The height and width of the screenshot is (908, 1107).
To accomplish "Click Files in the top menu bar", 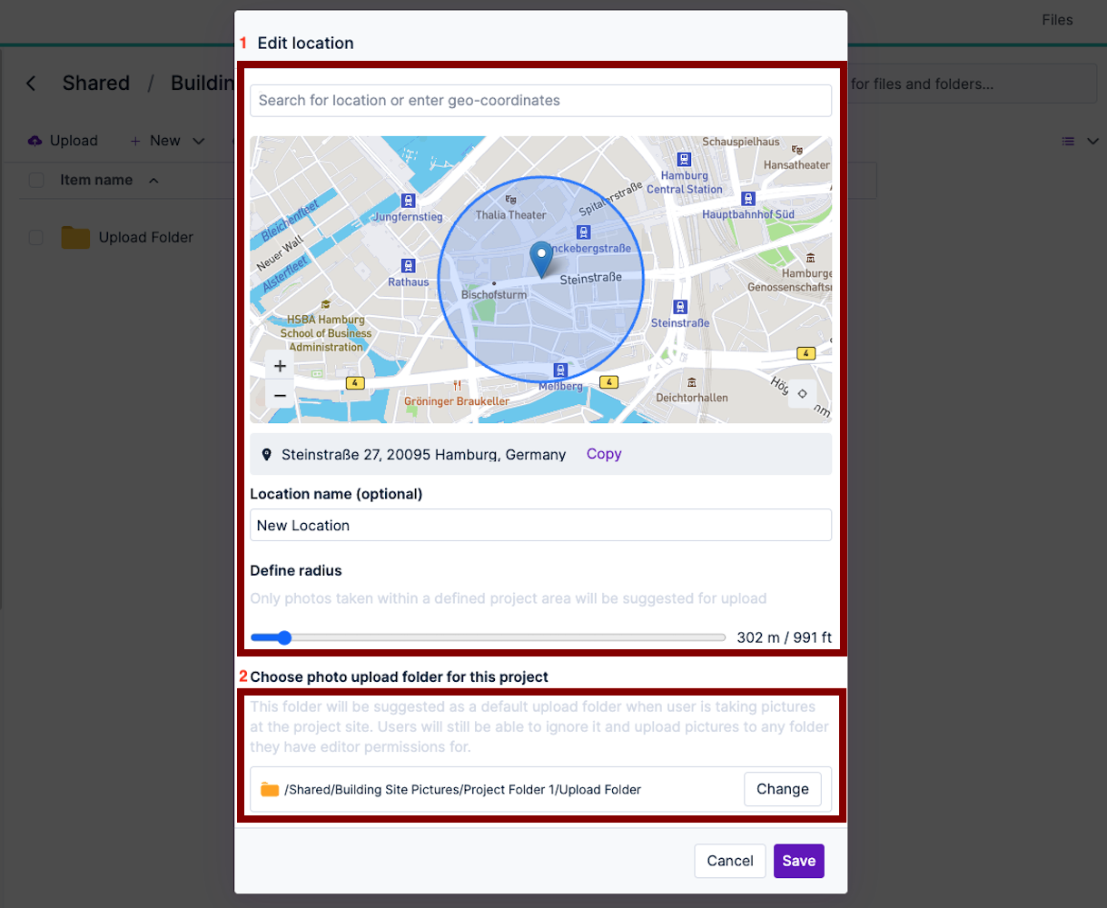I will point(1057,19).
